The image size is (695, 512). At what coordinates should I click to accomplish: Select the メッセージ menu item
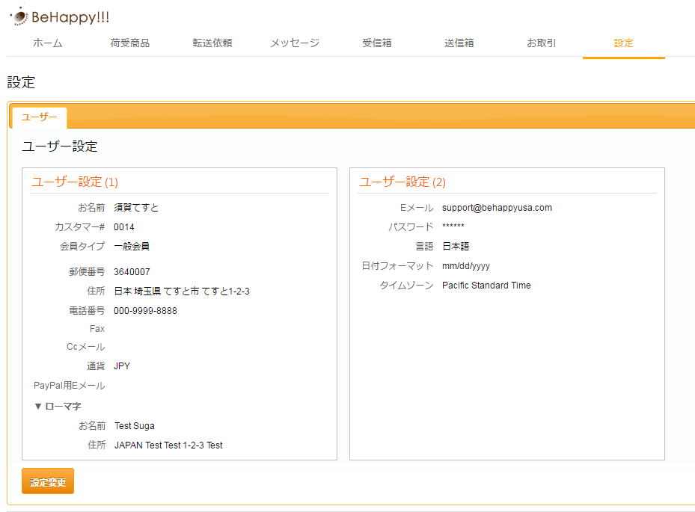click(x=295, y=43)
